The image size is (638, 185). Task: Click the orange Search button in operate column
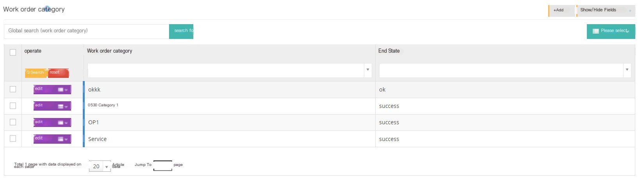[x=36, y=73]
